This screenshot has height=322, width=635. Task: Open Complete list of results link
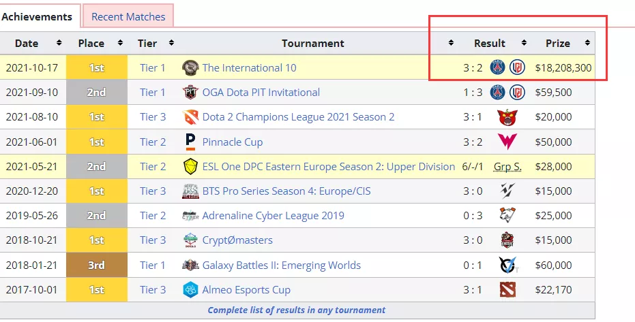[296, 310]
